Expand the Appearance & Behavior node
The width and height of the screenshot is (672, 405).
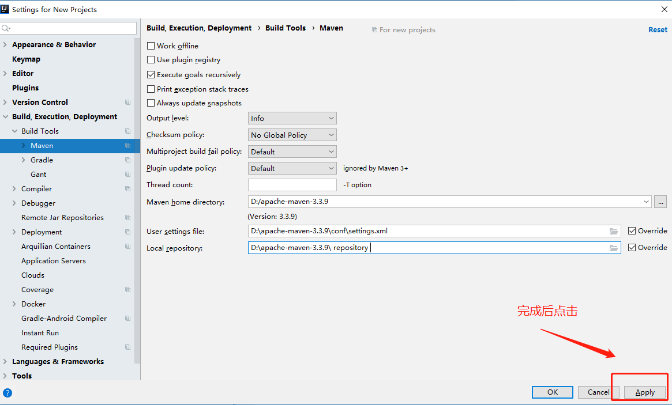click(5, 44)
